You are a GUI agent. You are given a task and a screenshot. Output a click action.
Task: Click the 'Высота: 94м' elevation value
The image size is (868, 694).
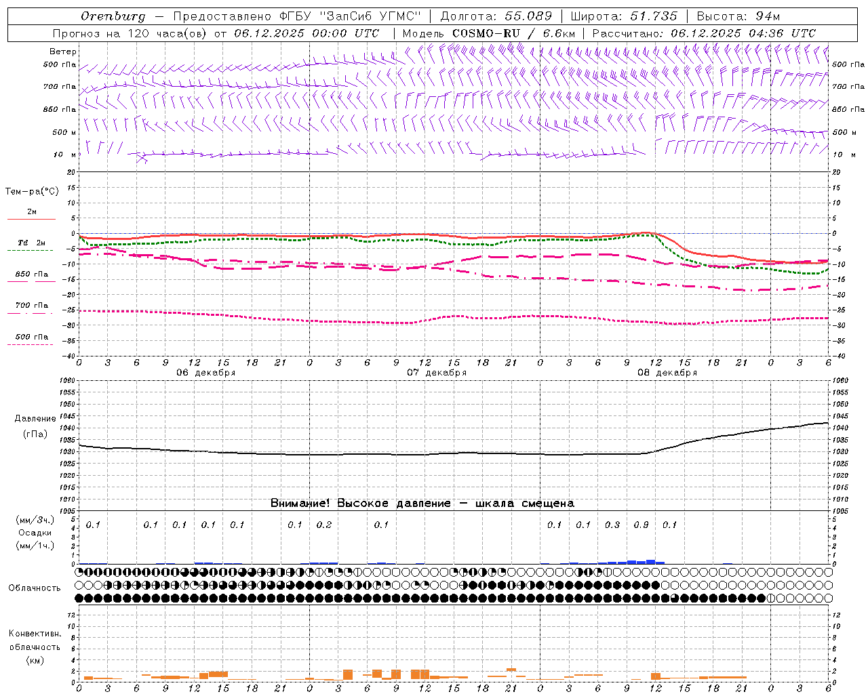click(x=738, y=16)
